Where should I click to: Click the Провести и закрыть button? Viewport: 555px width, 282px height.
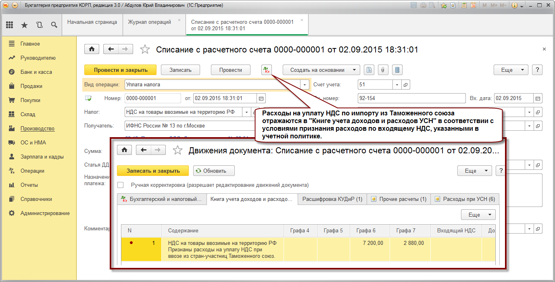click(x=121, y=70)
